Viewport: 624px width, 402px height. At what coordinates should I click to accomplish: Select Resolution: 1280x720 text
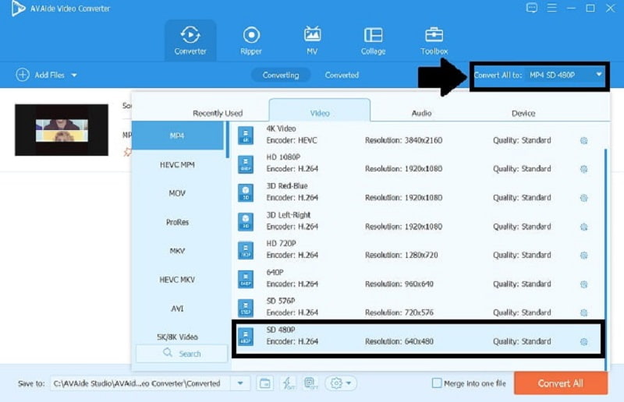pos(402,256)
